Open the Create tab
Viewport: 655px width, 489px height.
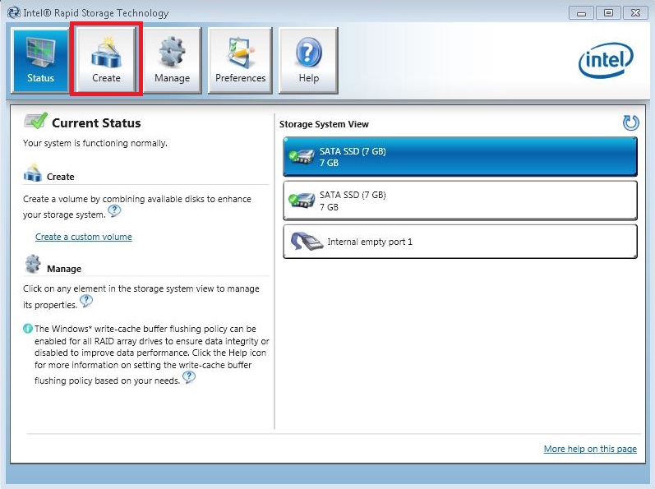106,60
